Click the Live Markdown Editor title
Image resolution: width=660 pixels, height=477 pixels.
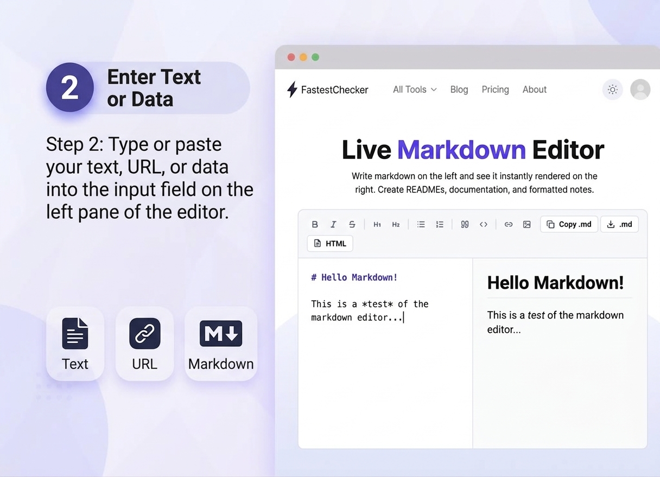pyautogui.click(x=473, y=150)
